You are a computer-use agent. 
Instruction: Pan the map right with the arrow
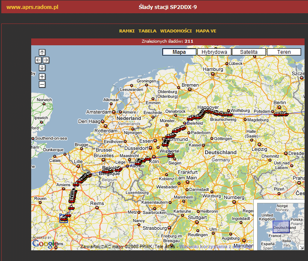coord(46,60)
